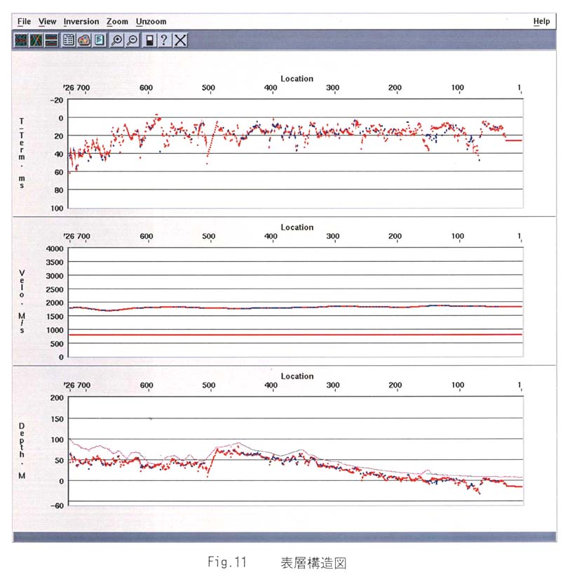Click the Location label above Velocity chart
Viewport: 570px width, 575px height.
coord(297,227)
